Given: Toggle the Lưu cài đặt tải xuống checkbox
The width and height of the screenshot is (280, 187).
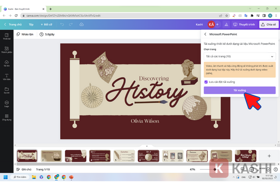Looking at the screenshot, I should pyautogui.click(x=206, y=82).
